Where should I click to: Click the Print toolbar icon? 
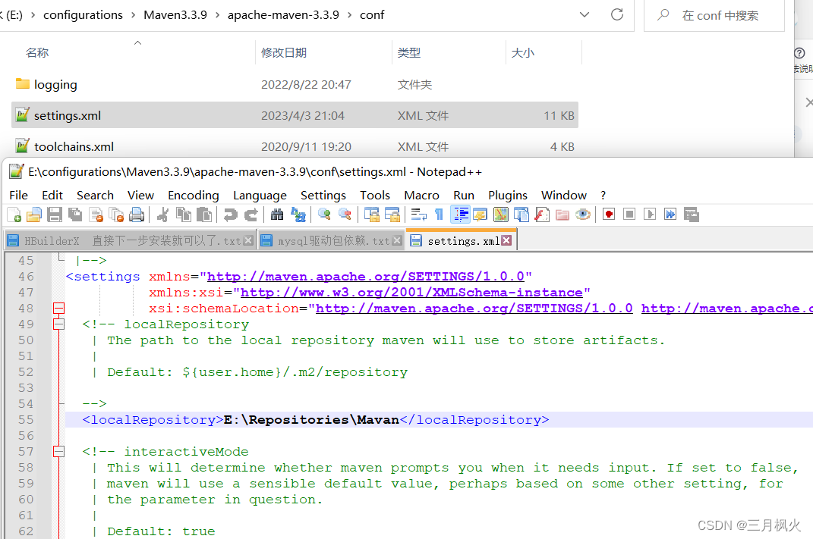pyautogui.click(x=137, y=215)
